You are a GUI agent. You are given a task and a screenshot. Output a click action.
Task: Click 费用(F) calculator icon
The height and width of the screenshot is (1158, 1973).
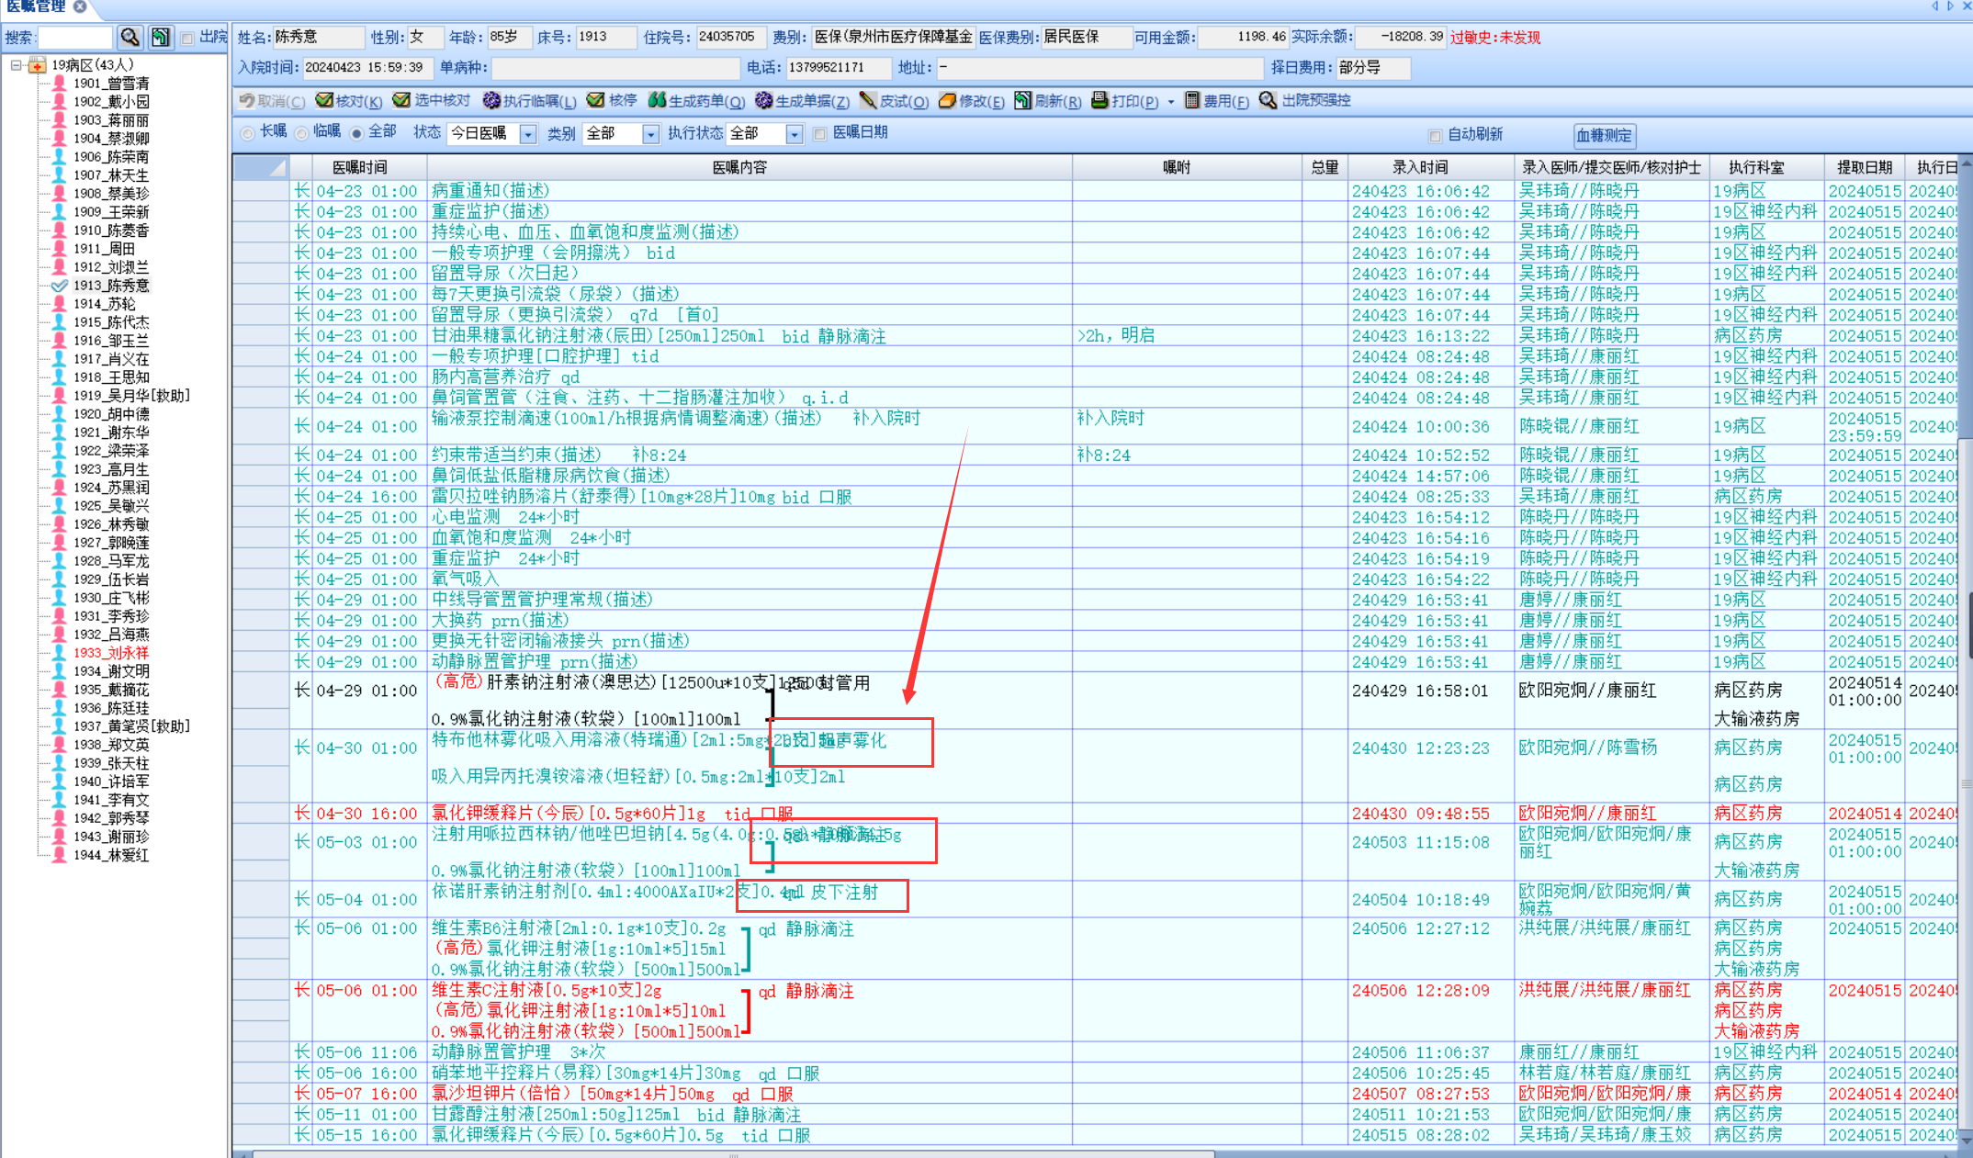(1192, 100)
